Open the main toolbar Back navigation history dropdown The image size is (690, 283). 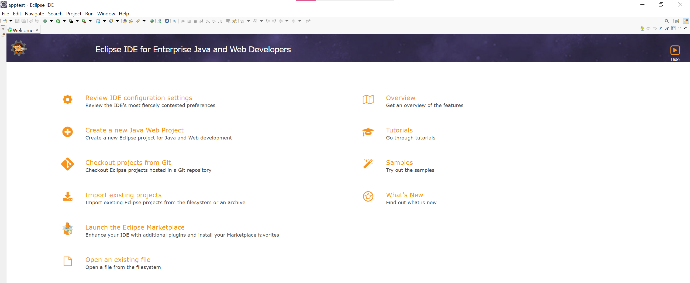point(287,21)
